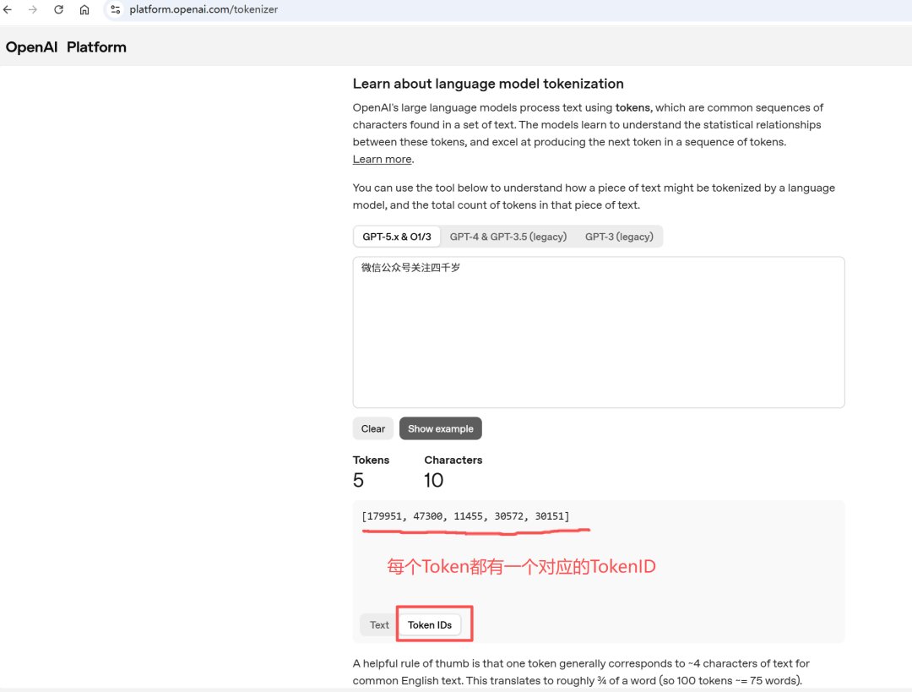Click the token ID list [179951, 47300, ...]
Viewport: 912px width, 692px height.
[465, 515]
